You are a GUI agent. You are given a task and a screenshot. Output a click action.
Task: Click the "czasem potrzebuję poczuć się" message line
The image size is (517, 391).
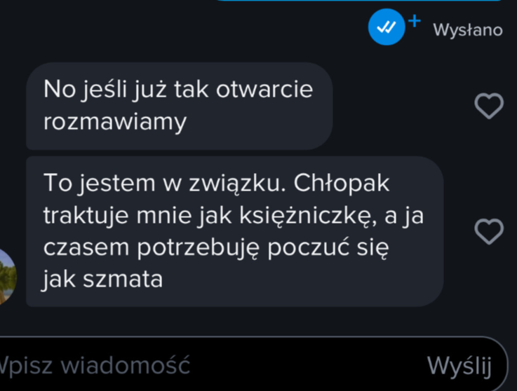(216, 248)
